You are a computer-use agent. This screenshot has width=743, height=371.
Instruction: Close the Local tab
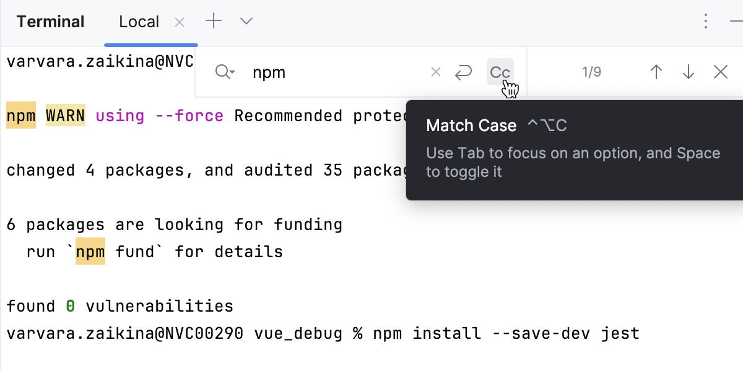(x=179, y=22)
